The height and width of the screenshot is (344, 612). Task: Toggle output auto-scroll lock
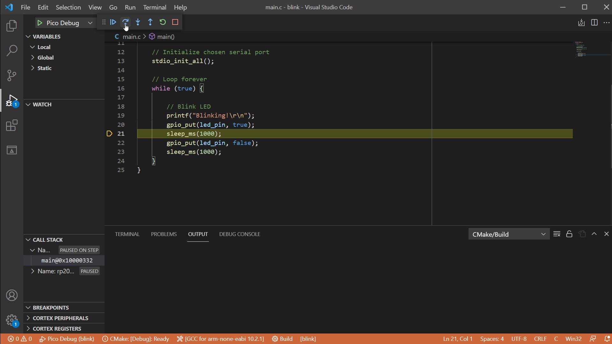coord(569,234)
